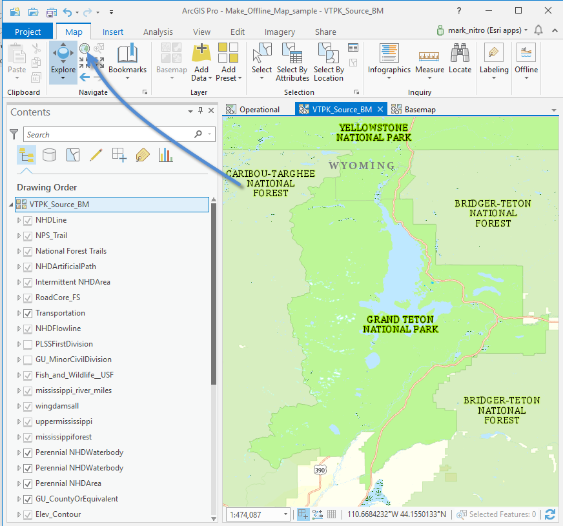The height and width of the screenshot is (526, 563).
Task: Open the Infographics tool
Action: [x=389, y=62]
